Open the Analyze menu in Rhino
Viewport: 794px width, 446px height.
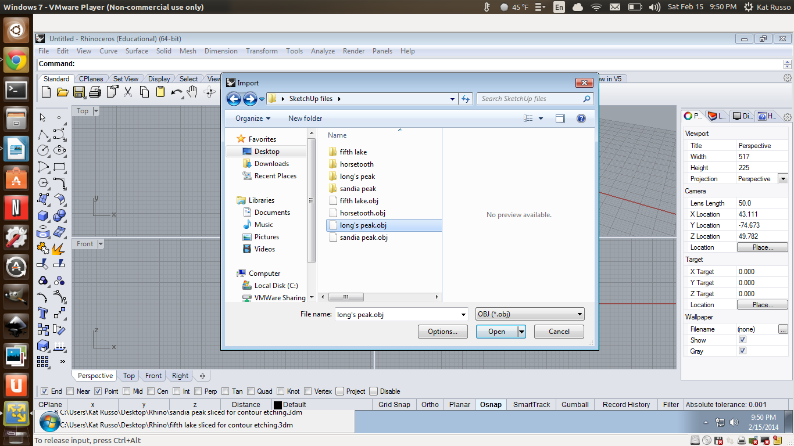323,51
